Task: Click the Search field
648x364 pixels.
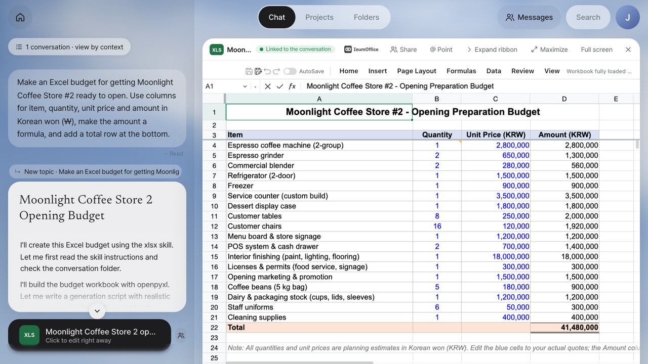Action: [x=588, y=17]
